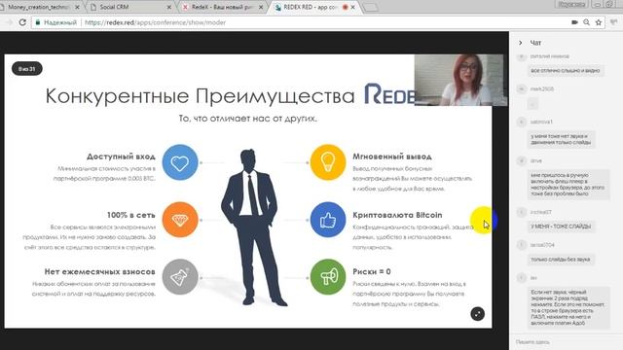Click the camera icon in address bar
The image size is (623, 350).
tap(574, 22)
